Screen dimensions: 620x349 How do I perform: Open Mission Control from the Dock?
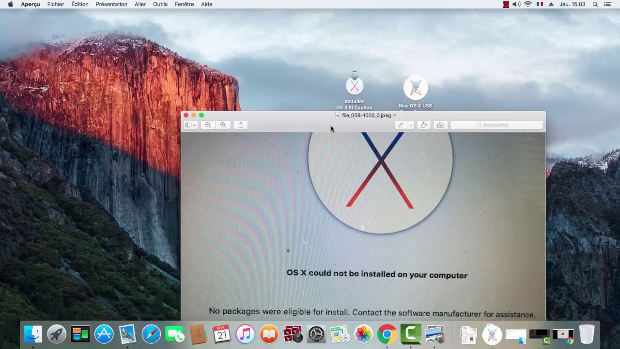80,334
